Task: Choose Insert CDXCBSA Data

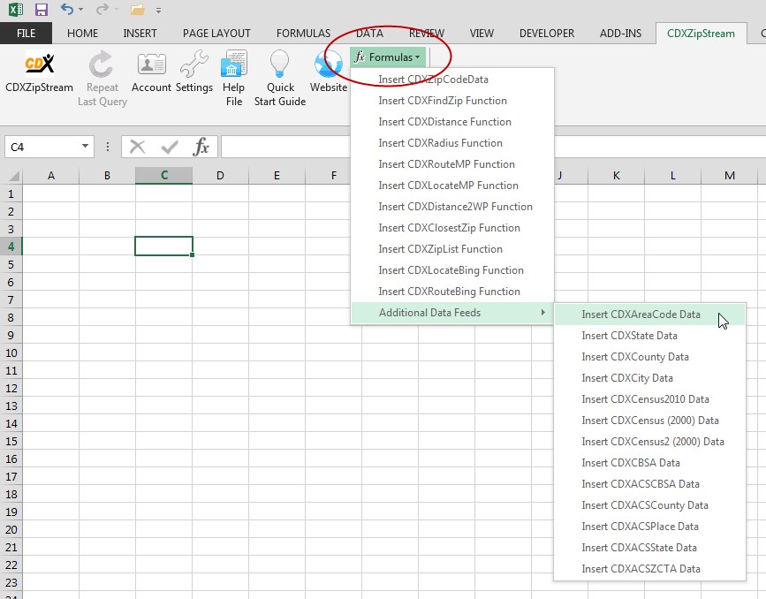Action: 649,463
